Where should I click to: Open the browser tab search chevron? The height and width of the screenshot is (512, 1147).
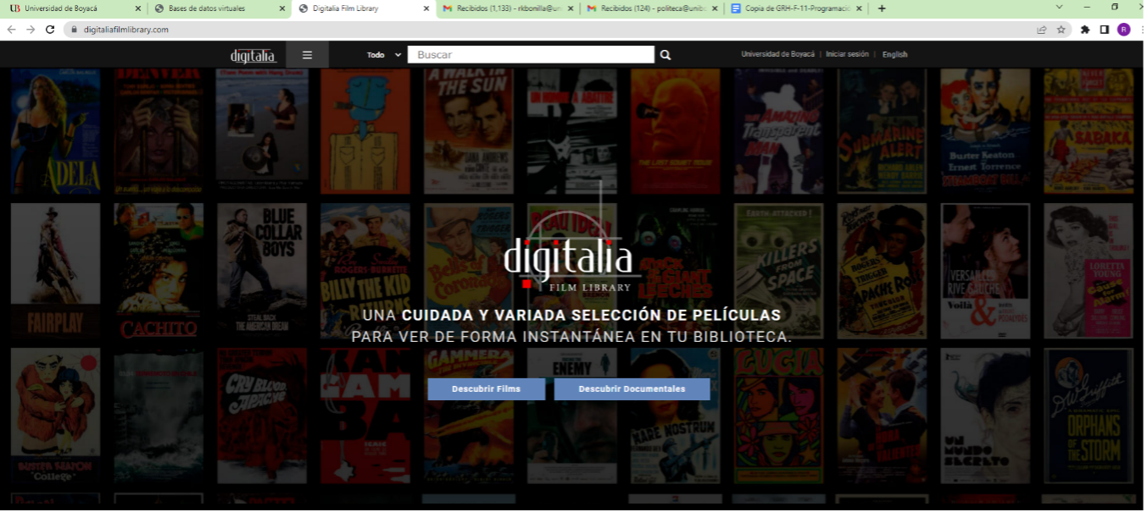tap(1057, 8)
